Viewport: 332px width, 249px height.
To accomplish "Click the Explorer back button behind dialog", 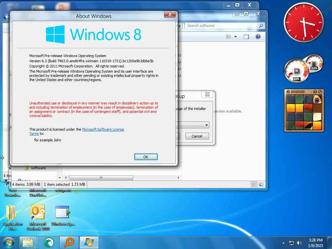I will (6, 17).
